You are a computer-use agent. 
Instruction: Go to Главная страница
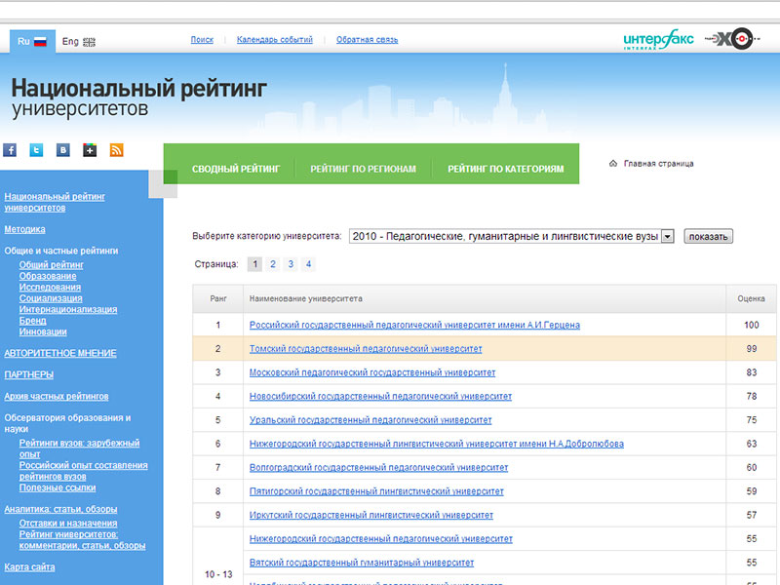click(659, 164)
